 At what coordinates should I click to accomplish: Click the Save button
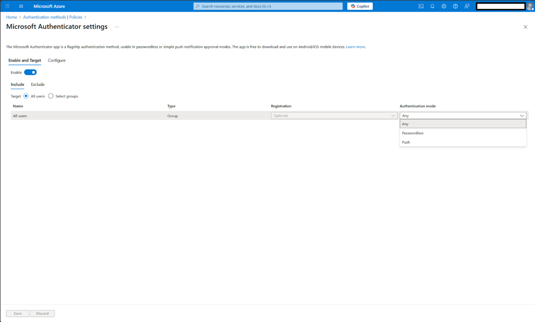coord(18,313)
